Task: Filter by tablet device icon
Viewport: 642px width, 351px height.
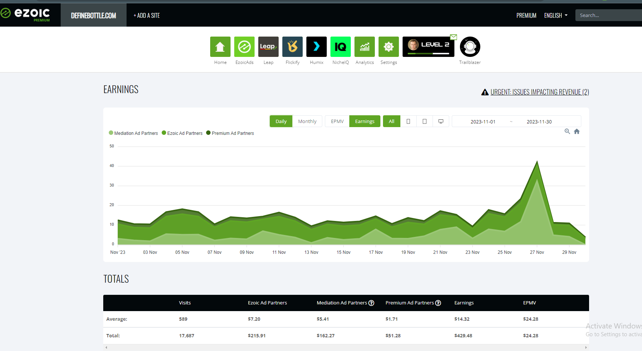Action: [424, 121]
